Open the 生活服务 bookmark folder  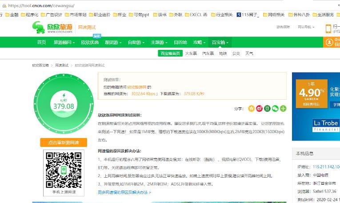click(x=323, y=15)
